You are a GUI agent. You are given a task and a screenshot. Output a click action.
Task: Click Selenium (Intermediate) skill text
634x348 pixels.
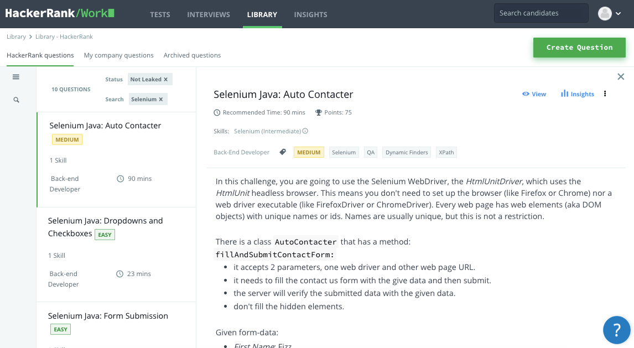[x=267, y=131]
